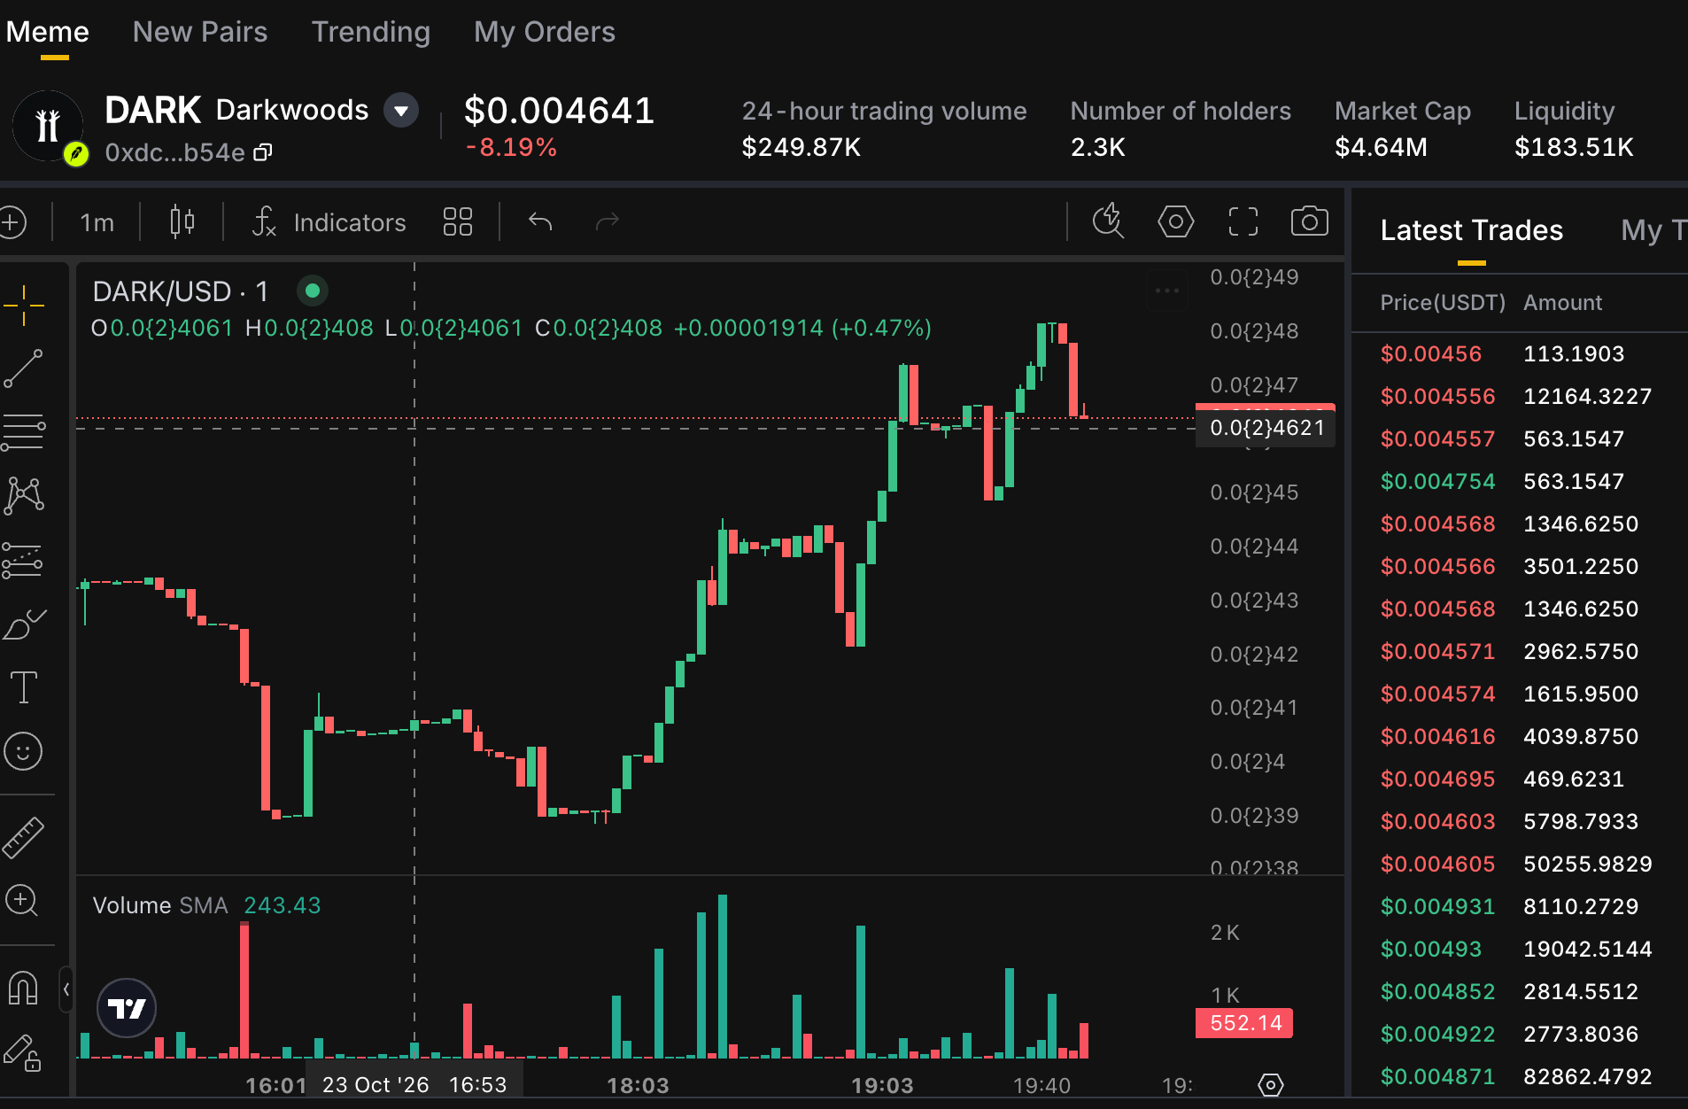1688x1109 pixels.
Task: Select the XABCD pattern tool
Action: pos(24,496)
